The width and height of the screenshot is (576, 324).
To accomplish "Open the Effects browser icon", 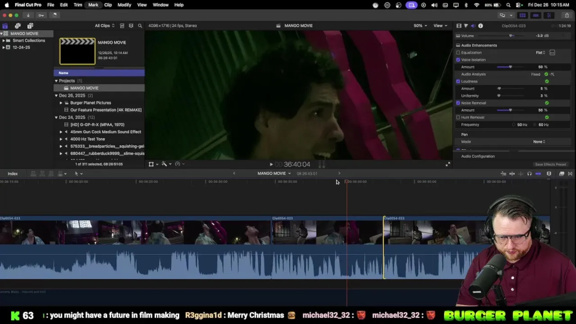I will [562, 174].
